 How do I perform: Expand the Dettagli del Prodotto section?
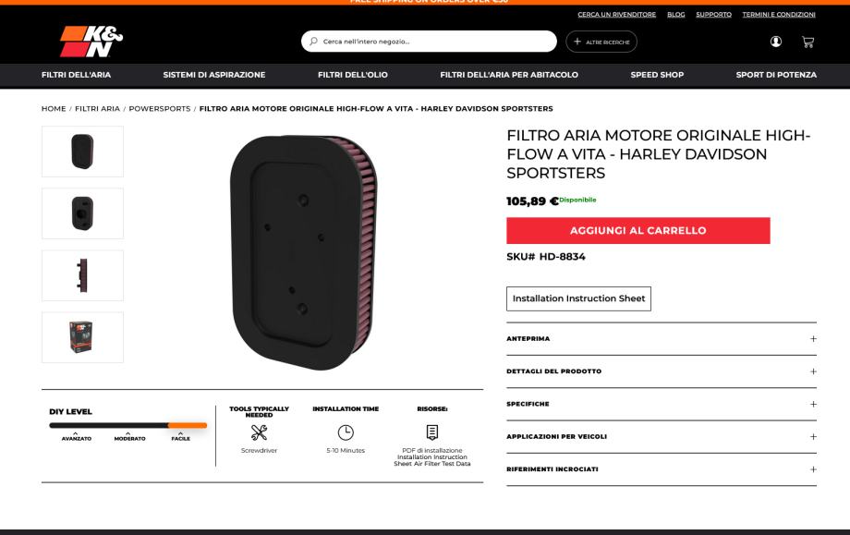pos(662,371)
